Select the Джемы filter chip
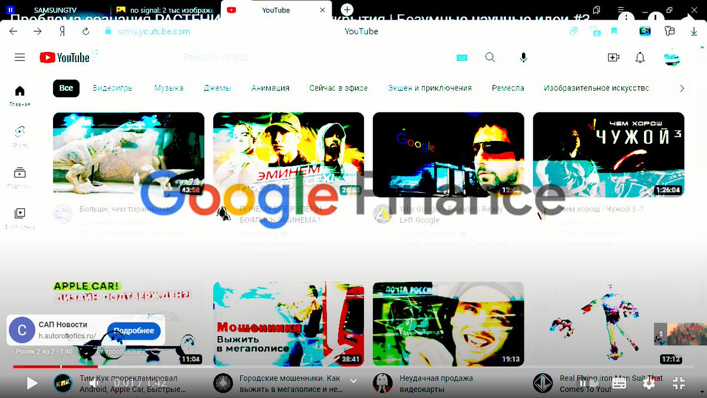This screenshot has height=398, width=707. pos(217,88)
